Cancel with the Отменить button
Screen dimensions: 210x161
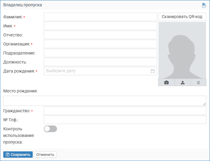(x=45, y=155)
